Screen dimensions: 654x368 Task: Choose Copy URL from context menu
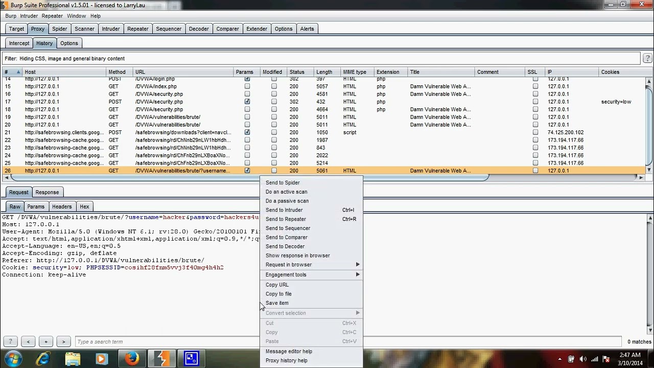tap(312, 285)
